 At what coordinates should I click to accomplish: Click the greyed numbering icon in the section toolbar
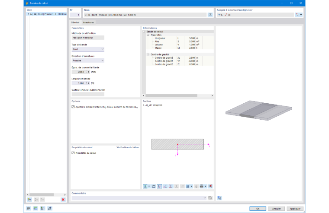click(182, 186)
